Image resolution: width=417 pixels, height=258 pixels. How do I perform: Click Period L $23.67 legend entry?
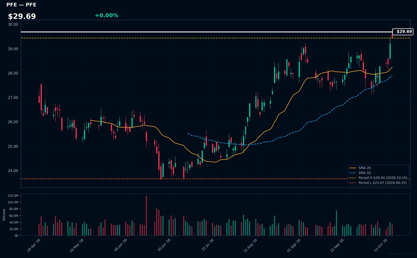[379, 183]
